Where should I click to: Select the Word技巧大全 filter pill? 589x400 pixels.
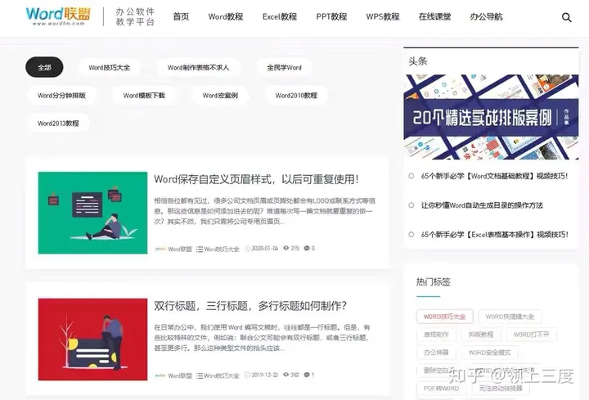(x=109, y=68)
